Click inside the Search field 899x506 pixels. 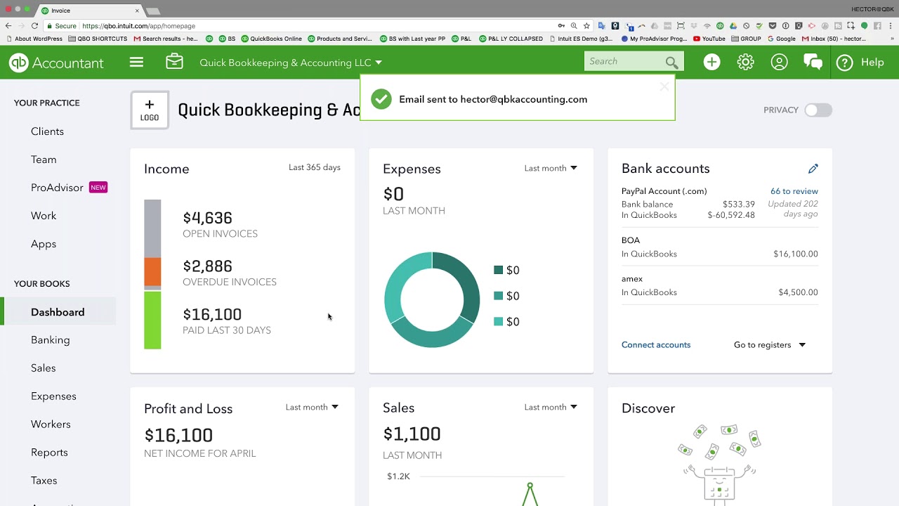click(624, 62)
